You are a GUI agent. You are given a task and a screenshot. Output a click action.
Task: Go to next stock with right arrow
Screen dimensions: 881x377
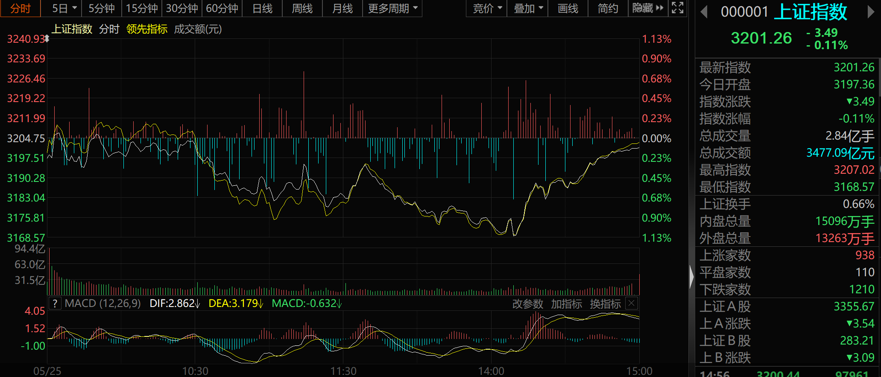(x=871, y=12)
